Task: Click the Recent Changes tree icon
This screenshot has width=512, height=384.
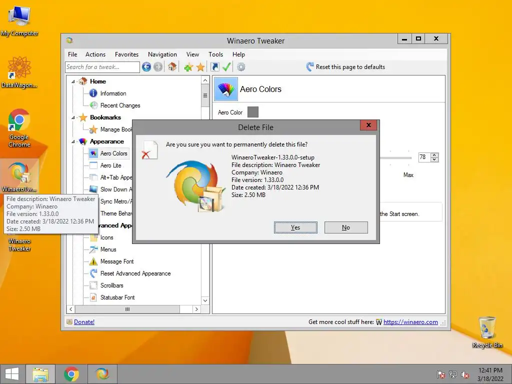Action: click(x=93, y=105)
